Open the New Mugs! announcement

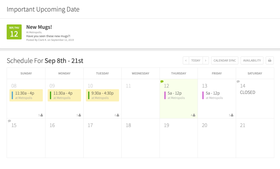pos(39,27)
